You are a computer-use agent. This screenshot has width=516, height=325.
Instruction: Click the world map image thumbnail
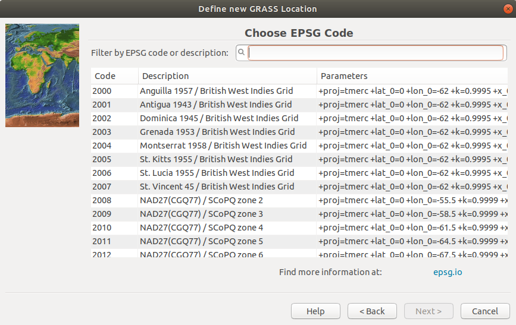point(42,75)
